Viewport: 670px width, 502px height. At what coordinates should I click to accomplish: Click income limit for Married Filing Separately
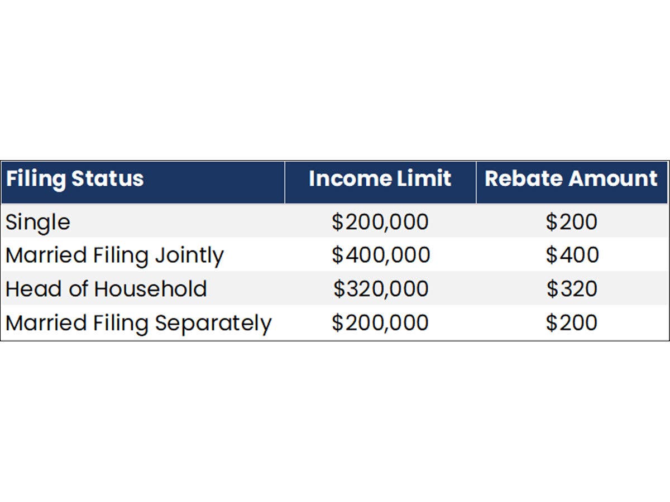point(380,323)
